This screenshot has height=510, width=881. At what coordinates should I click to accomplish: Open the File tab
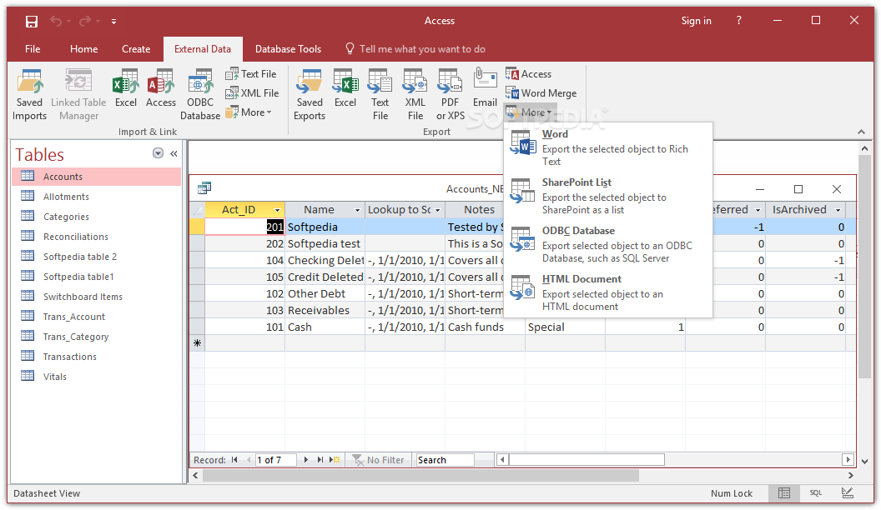pos(33,49)
